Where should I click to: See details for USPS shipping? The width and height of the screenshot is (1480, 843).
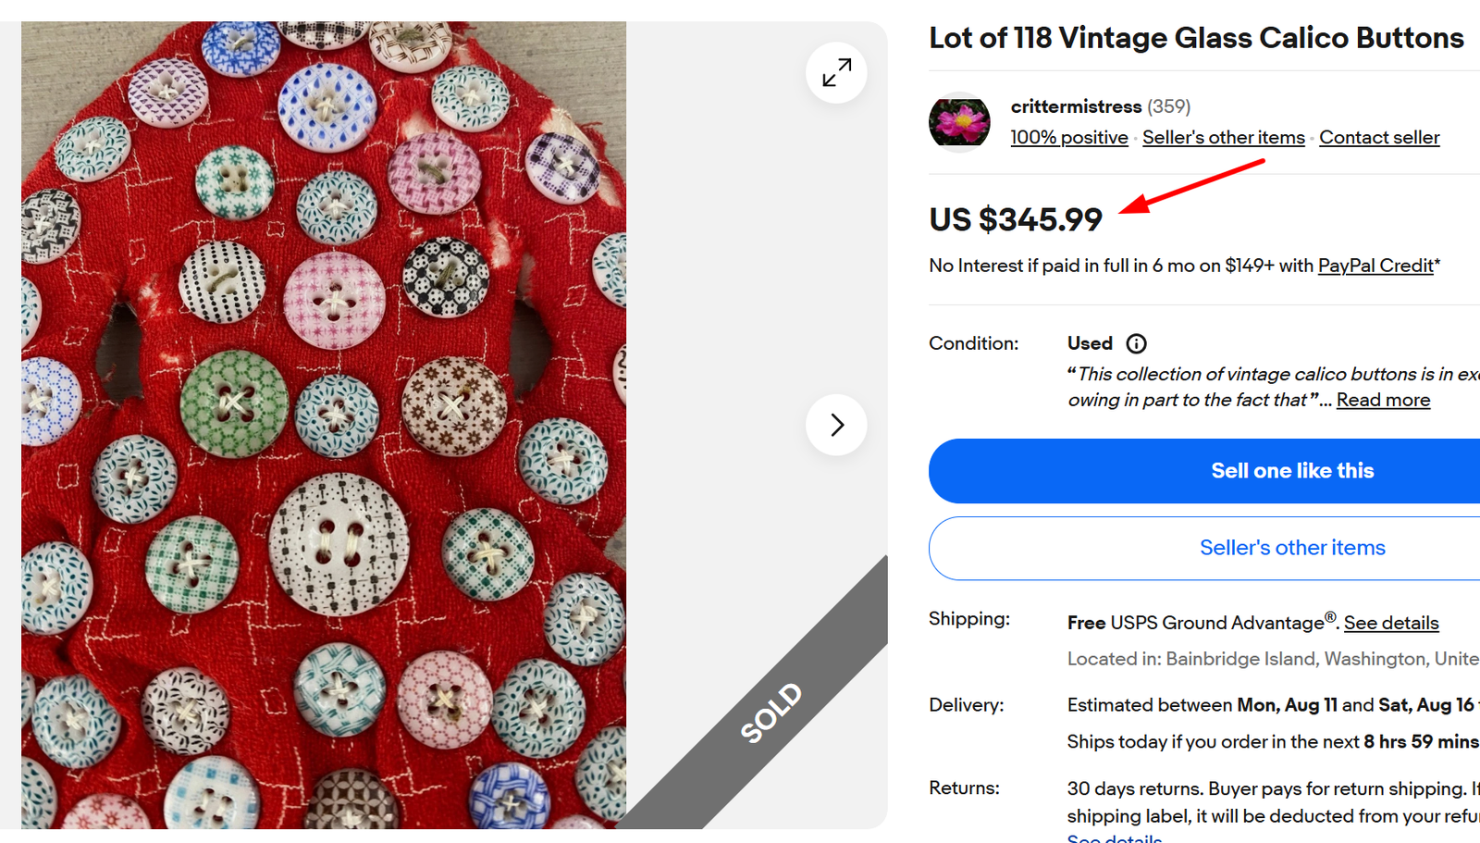pos(1390,623)
